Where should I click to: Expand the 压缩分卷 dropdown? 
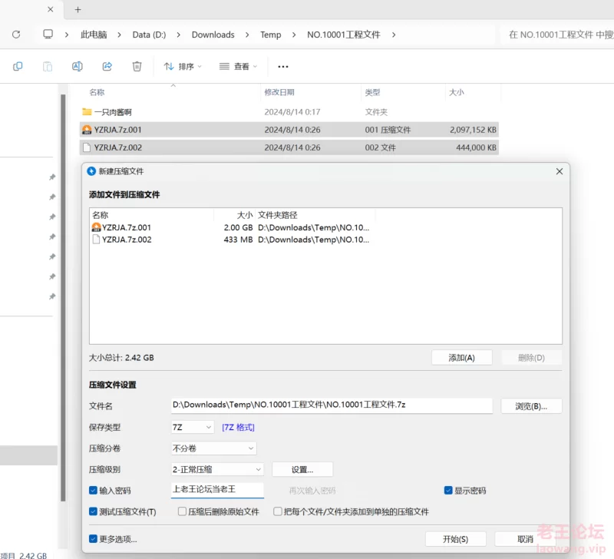213,448
